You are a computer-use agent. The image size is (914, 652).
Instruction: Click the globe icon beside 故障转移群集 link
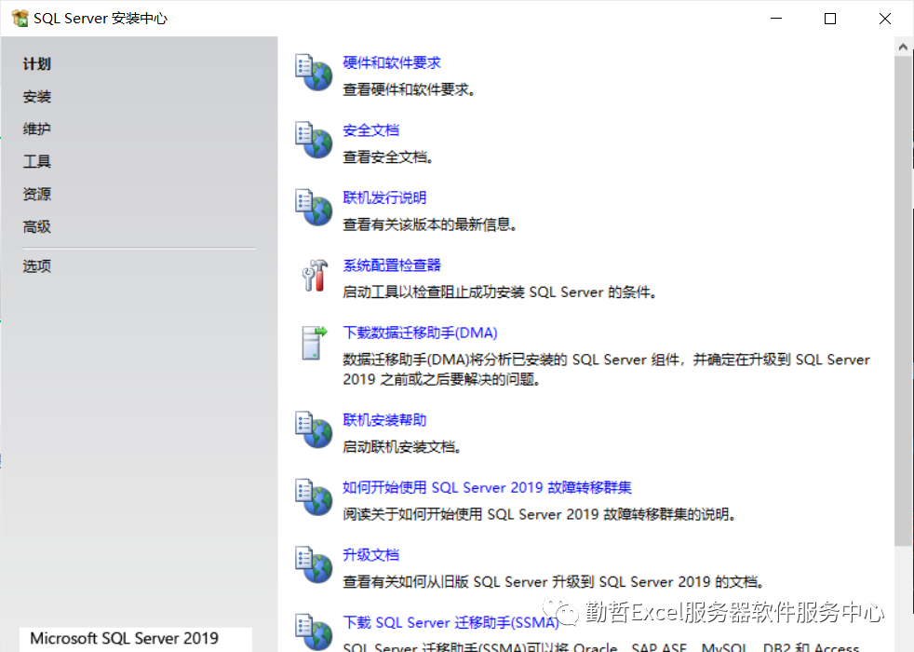point(314,496)
